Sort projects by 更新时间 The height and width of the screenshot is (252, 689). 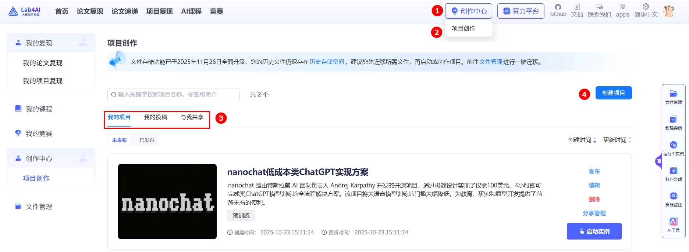617,140
